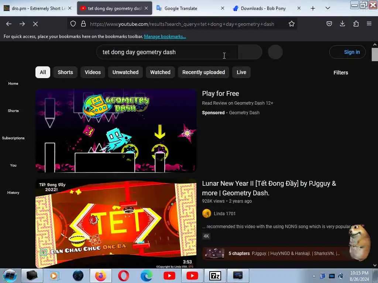The image size is (378, 283).
Task: Open Lunar New Year II video title
Action: [x=269, y=188]
